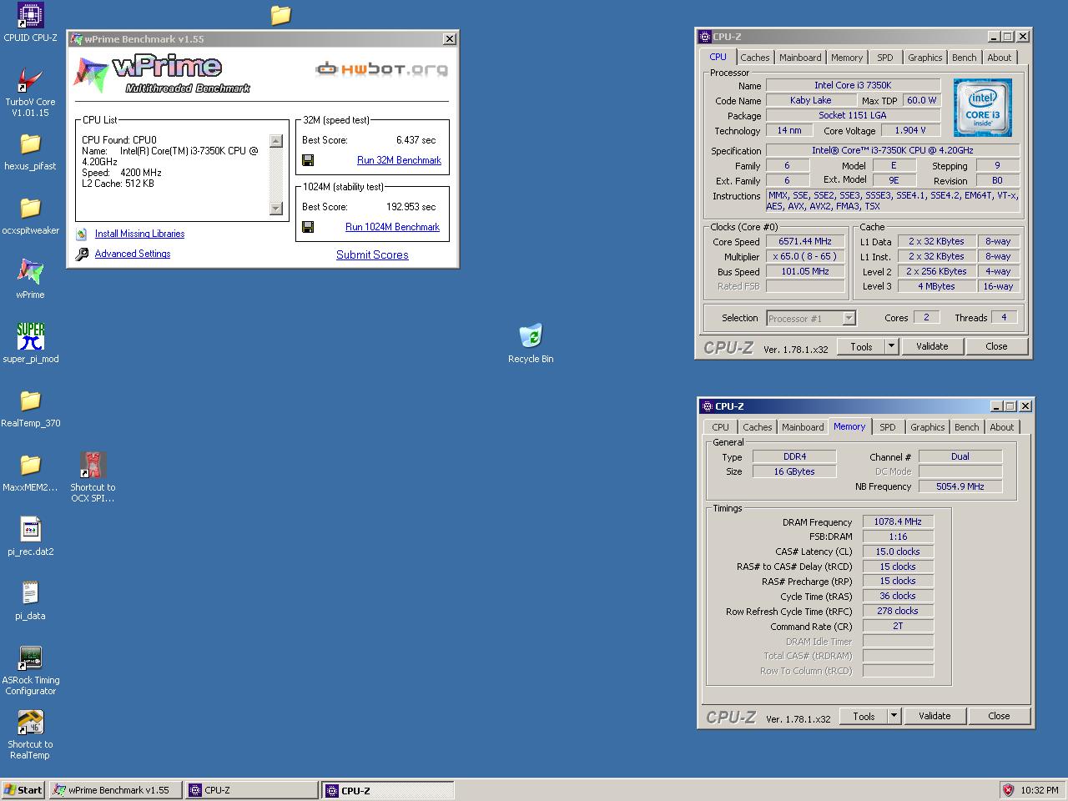Run the 32M Benchmark link

[x=399, y=160]
